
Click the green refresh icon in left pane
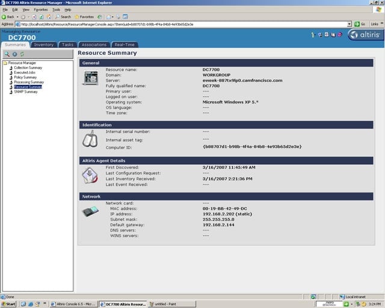[x=22, y=54]
